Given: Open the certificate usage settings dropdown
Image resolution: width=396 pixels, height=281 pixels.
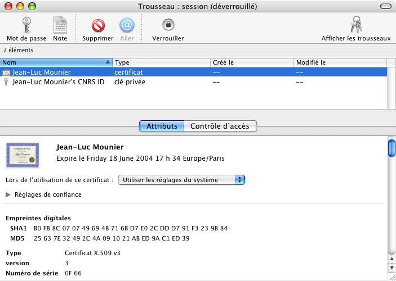Looking at the screenshot, I should [182, 180].
